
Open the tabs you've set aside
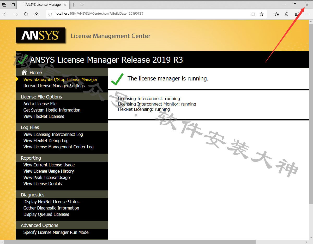[4, 5]
